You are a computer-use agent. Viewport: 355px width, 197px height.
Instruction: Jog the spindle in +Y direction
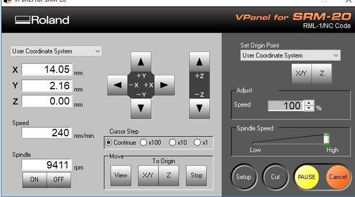click(x=141, y=61)
